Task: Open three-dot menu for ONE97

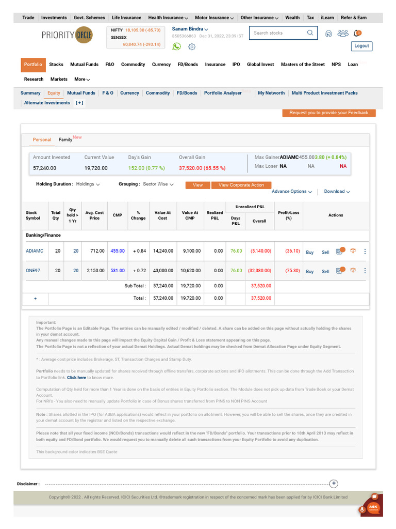Action: pos(365,271)
